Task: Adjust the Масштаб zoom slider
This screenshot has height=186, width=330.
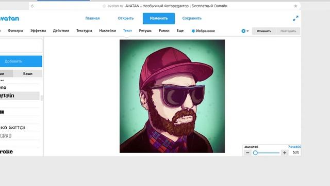Action: [x=266, y=153]
